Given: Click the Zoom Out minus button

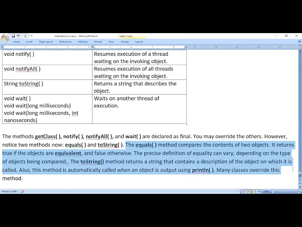Looking at the screenshot, I should click(x=273, y=192).
